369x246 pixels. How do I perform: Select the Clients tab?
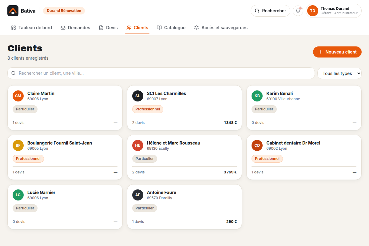(137, 28)
